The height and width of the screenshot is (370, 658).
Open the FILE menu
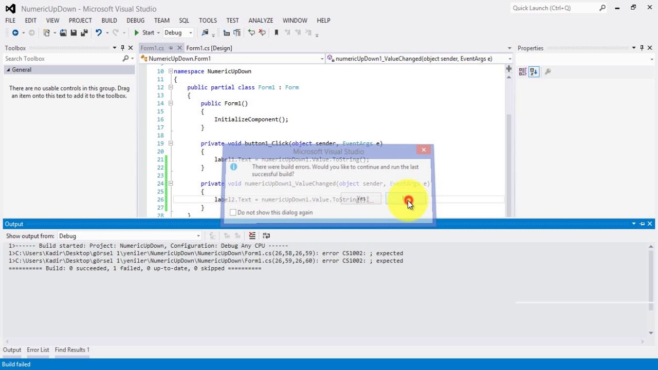tap(10, 21)
